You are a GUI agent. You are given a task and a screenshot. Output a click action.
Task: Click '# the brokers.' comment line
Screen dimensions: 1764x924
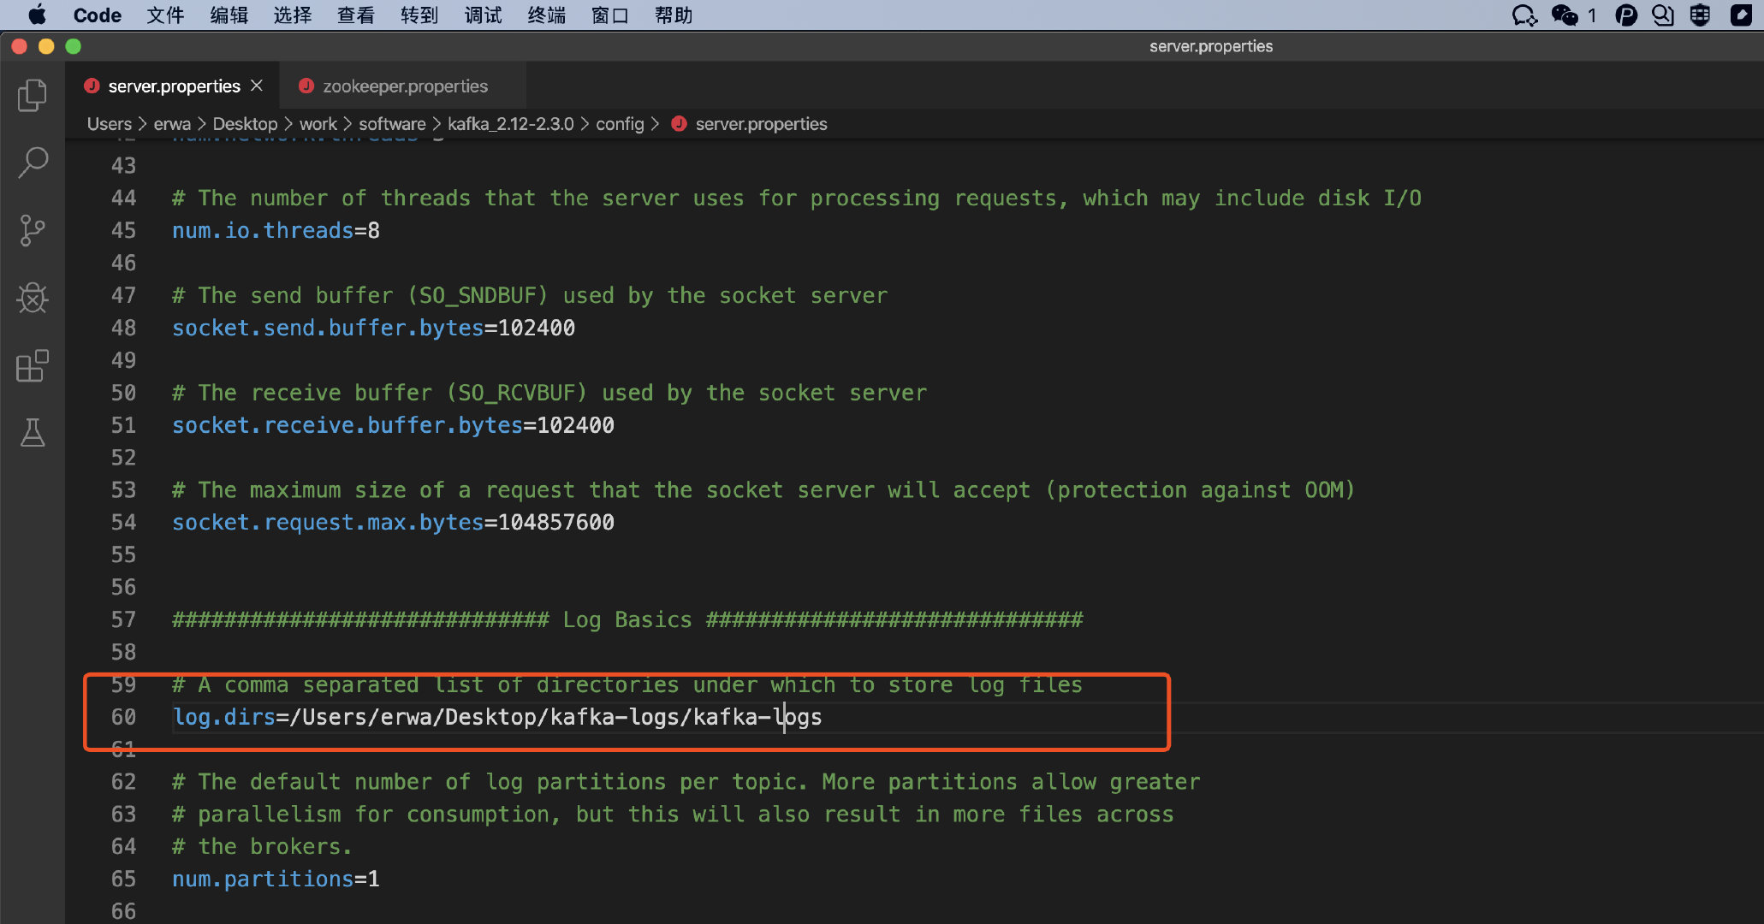click(x=262, y=846)
